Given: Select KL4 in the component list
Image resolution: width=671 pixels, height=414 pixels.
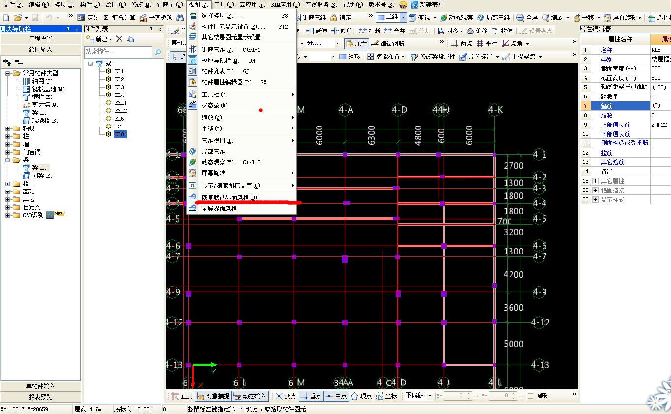Looking at the screenshot, I should click(120, 95).
